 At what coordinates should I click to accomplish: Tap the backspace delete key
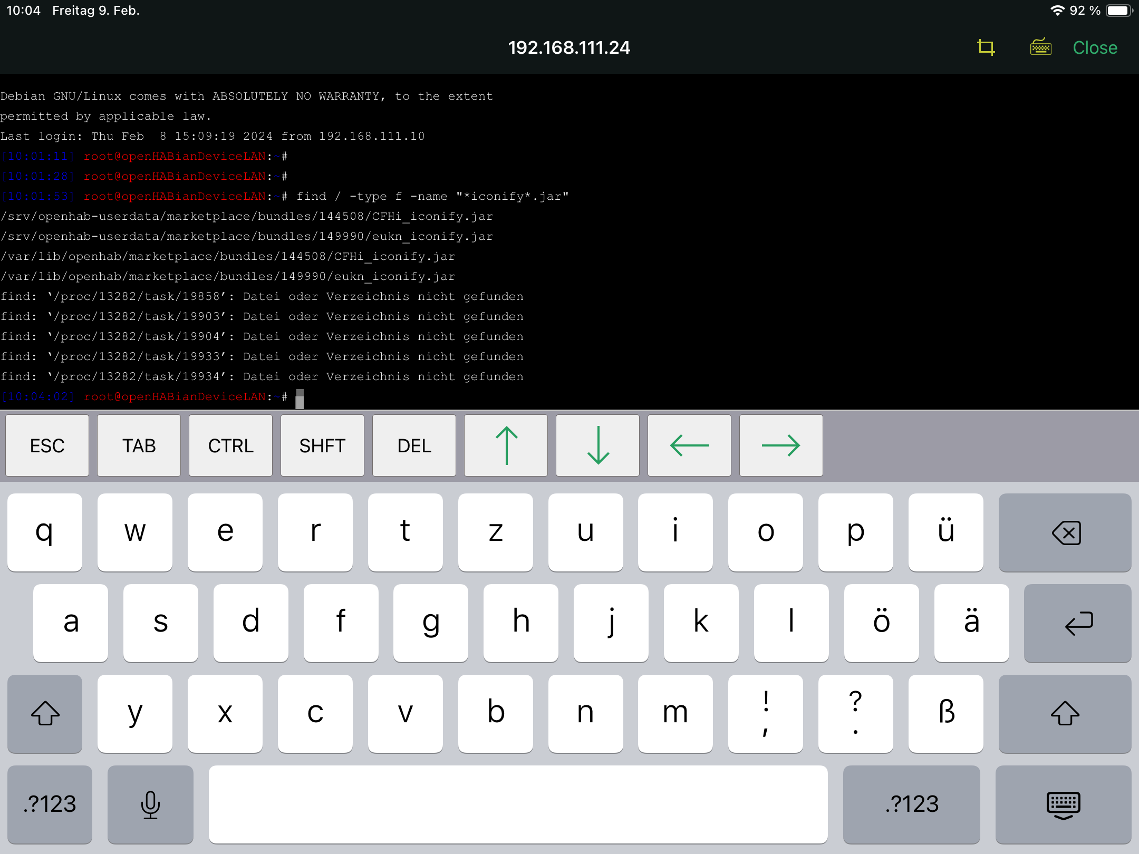point(1065,532)
